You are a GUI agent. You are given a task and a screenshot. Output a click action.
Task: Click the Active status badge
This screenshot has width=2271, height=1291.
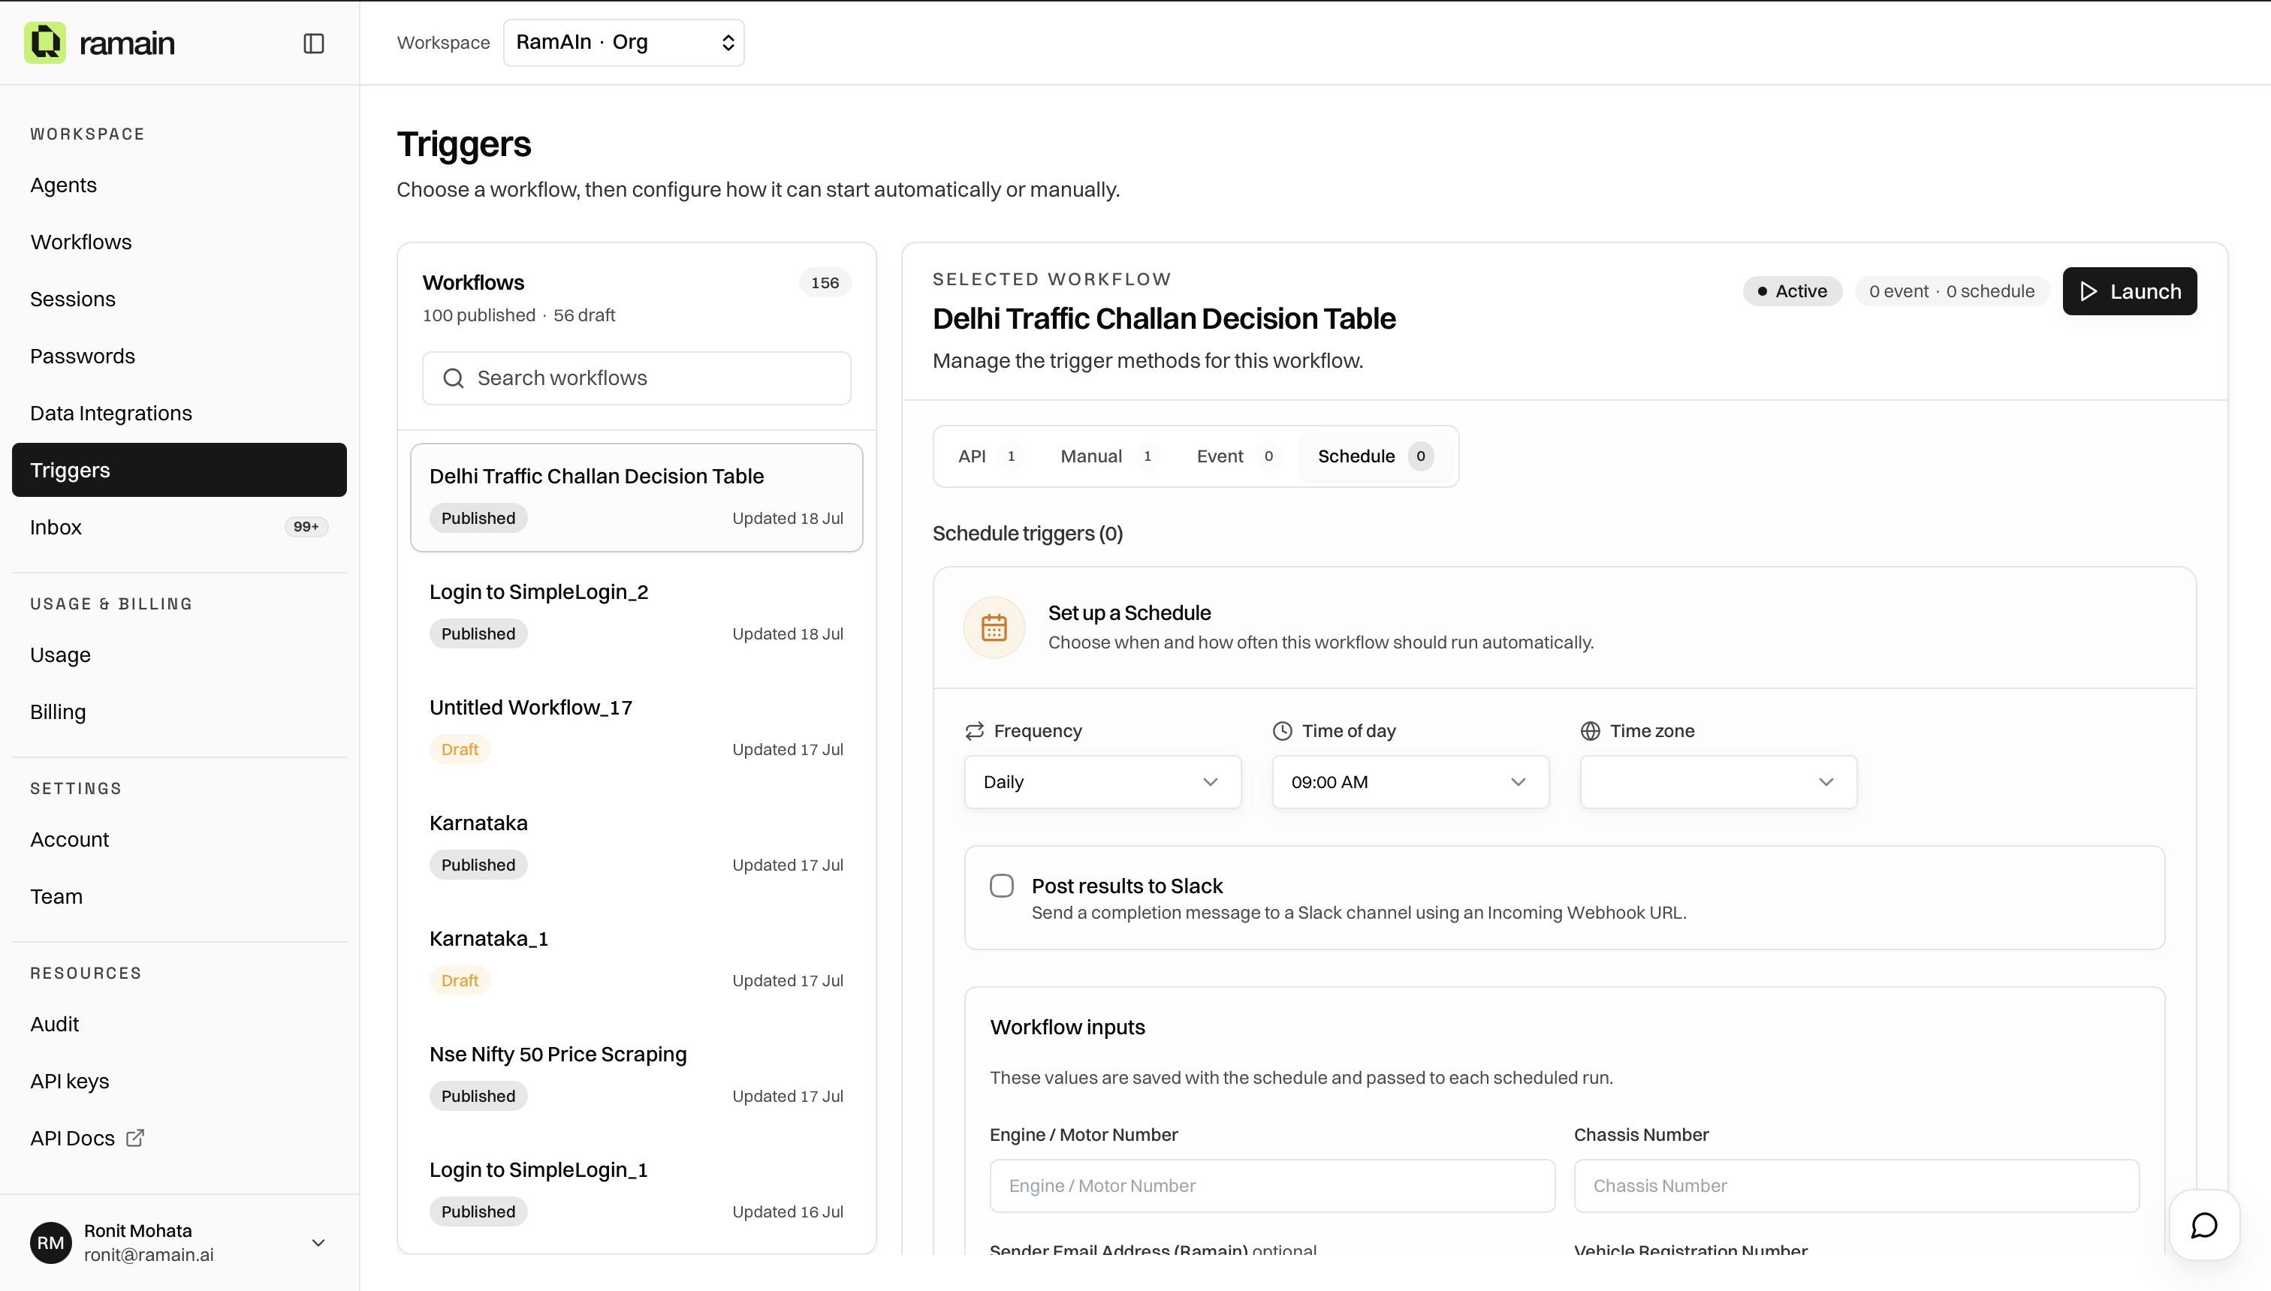point(1792,292)
